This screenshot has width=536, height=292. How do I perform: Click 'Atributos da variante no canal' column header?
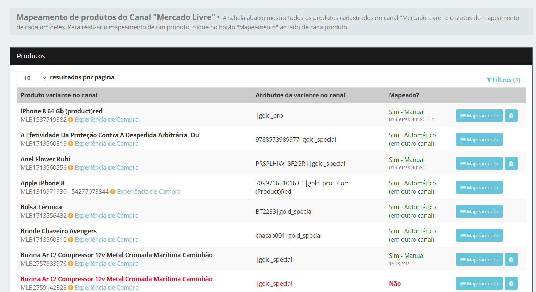click(x=300, y=95)
